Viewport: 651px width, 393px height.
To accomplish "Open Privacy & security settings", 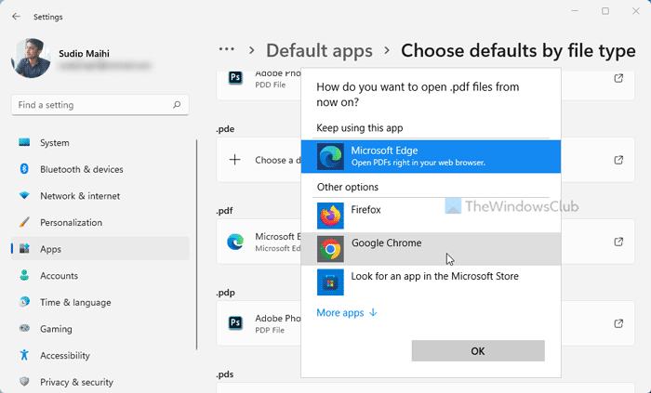I will pyautogui.click(x=76, y=382).
